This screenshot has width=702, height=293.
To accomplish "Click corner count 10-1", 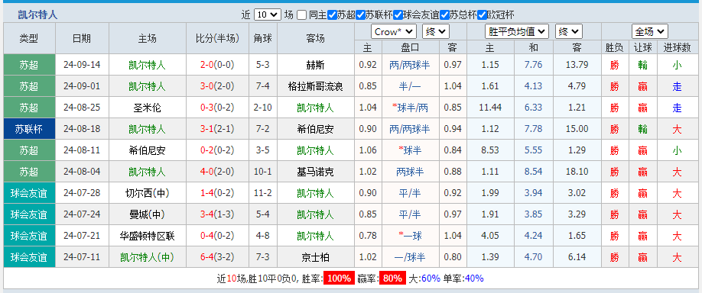I will pyautogui.click(x=263, y=172).
